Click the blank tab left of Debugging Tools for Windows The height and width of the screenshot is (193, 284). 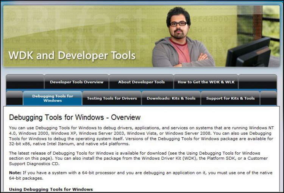[x=14, y=98]
